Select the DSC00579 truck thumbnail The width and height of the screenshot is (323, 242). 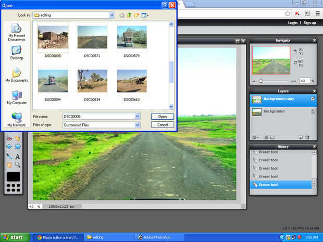132,37
